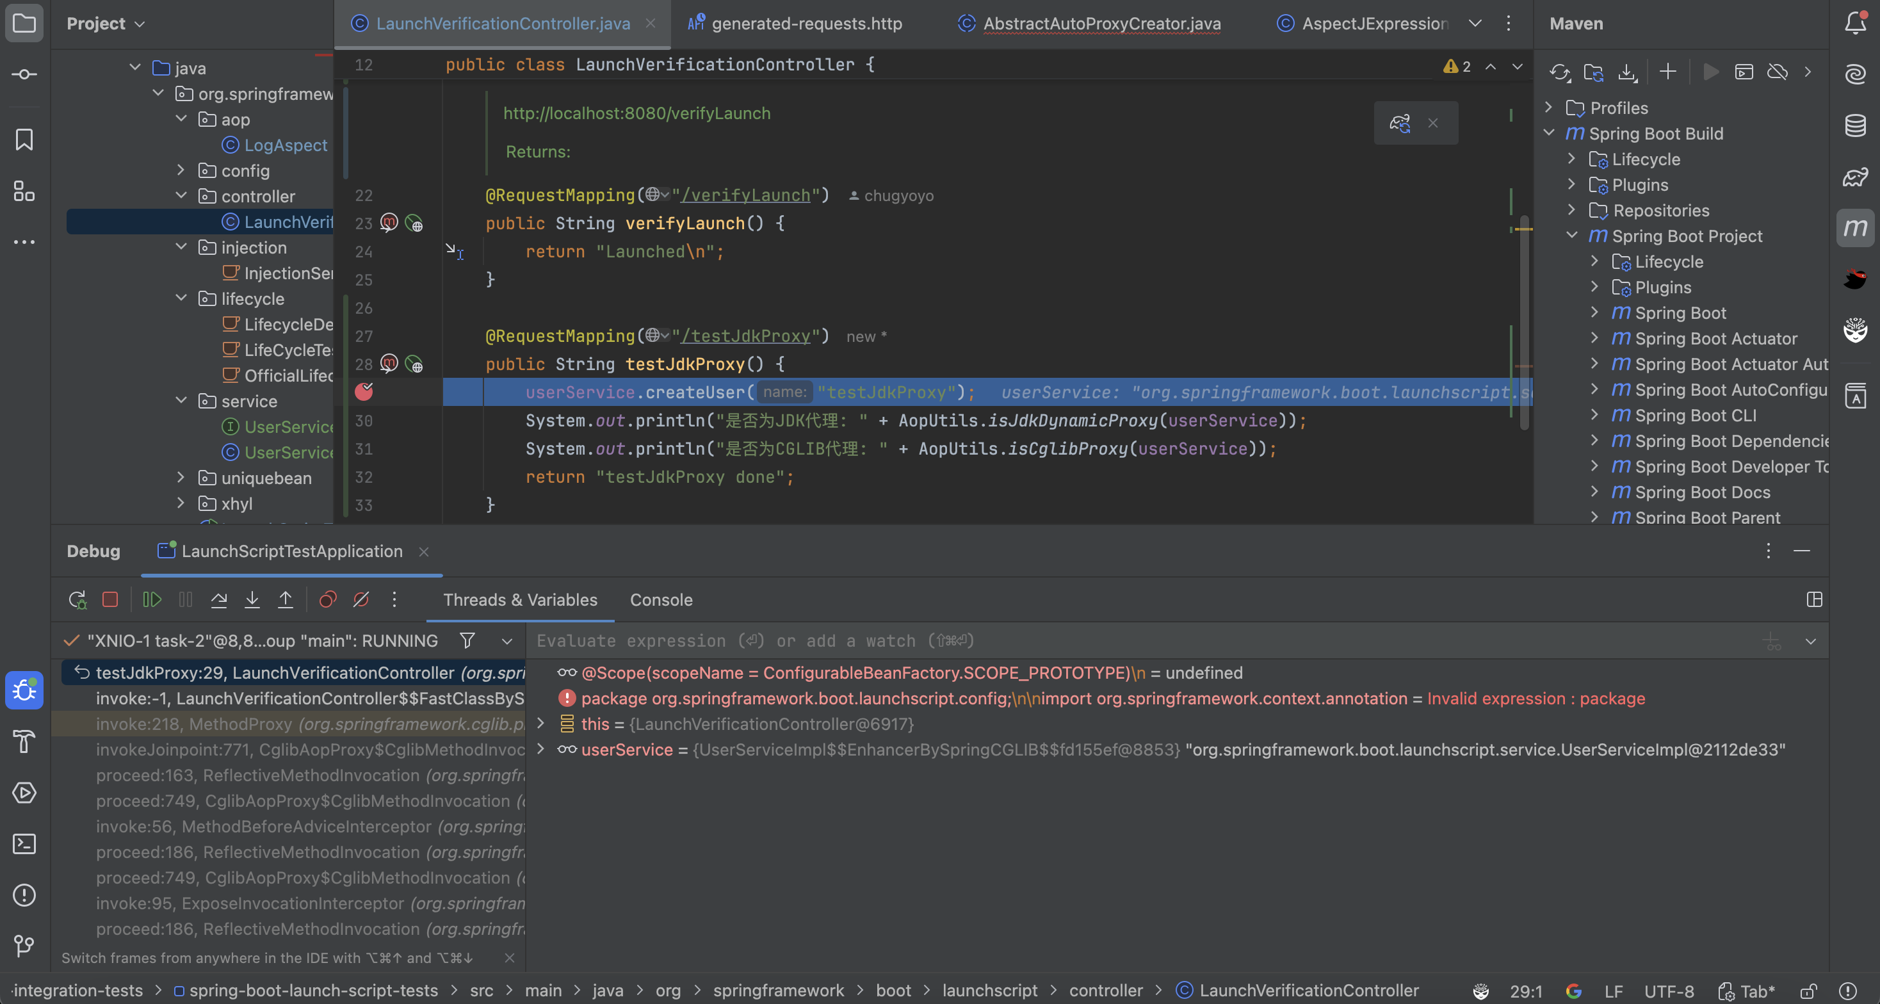Stop the debug session with red square
The width and height of the screenshot is (1880, 1004).
110,600
